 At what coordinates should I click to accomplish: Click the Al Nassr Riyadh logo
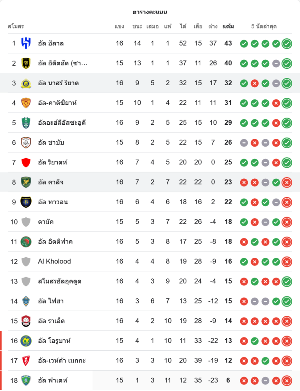click(26, 83)
